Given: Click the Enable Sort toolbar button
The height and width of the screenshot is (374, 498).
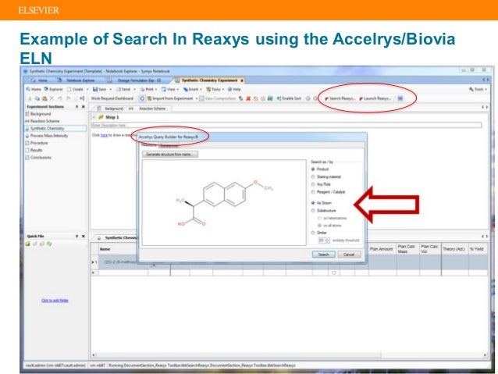Looking at the screenshot, I should click(289, 98).
